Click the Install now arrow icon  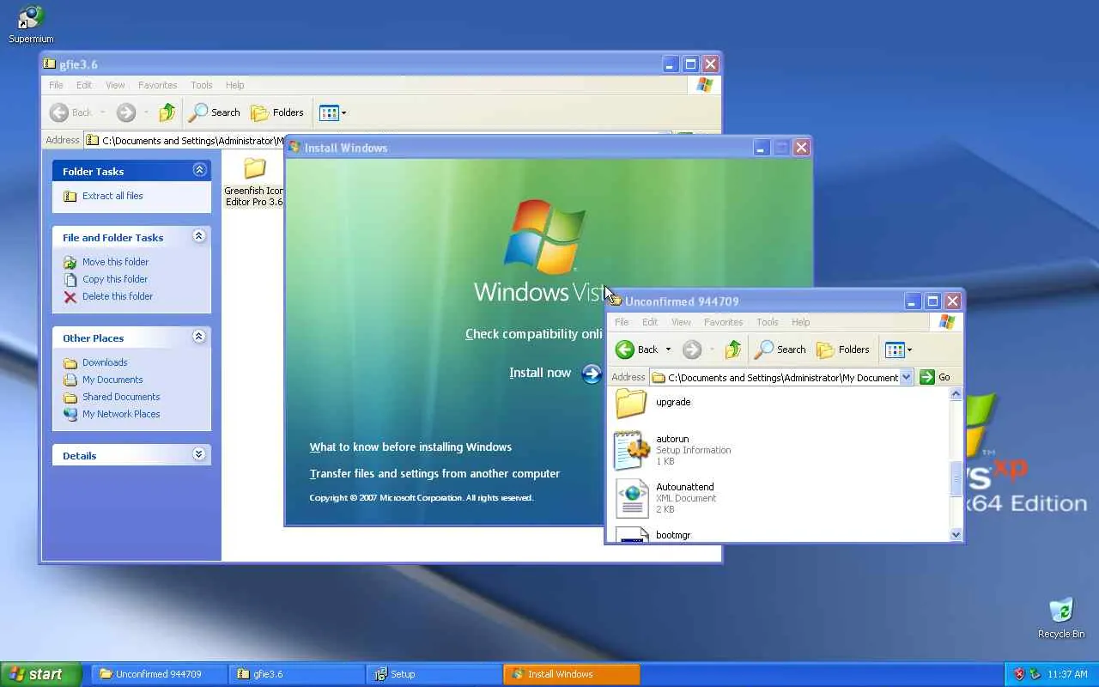coord(592,374)
